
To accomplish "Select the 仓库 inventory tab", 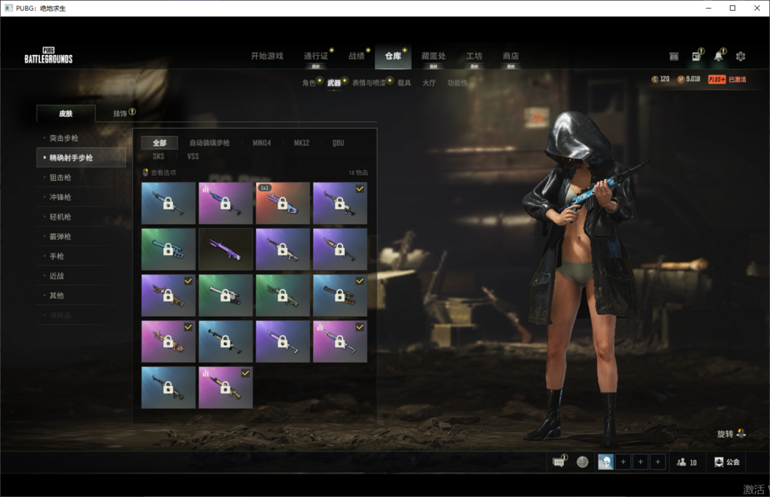I will coord(393,56).
